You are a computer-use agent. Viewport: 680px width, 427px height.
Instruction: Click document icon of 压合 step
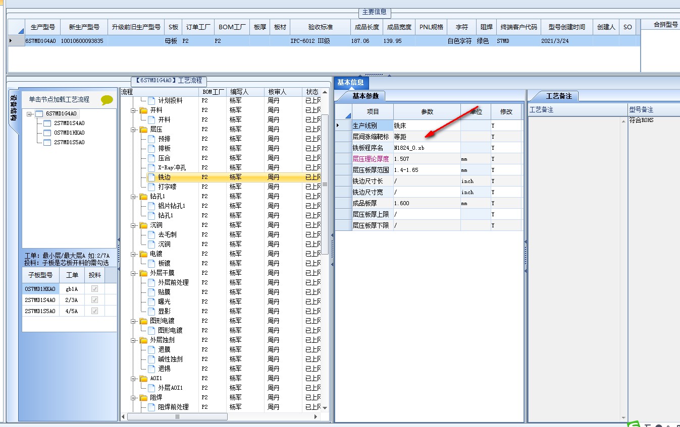pos(151,158)
